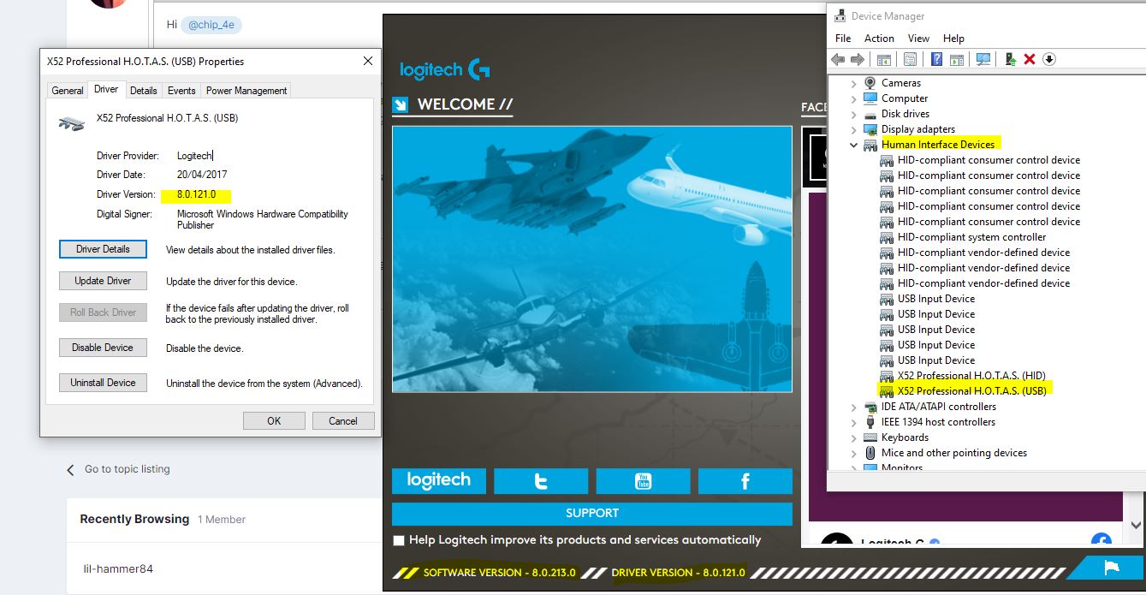Click Scan for hardware changes toolbar icon
This screenshot has width=1146, height=595.
(x=983, y=59)
